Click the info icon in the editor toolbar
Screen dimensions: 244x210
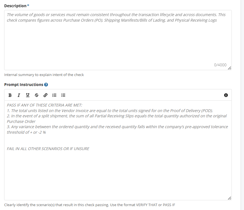tap(226, 95)
